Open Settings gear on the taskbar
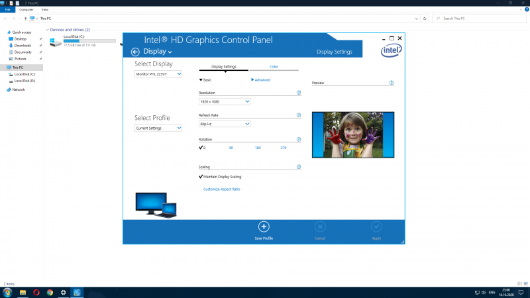Screen dimensions: 530x298 point(63,293)
